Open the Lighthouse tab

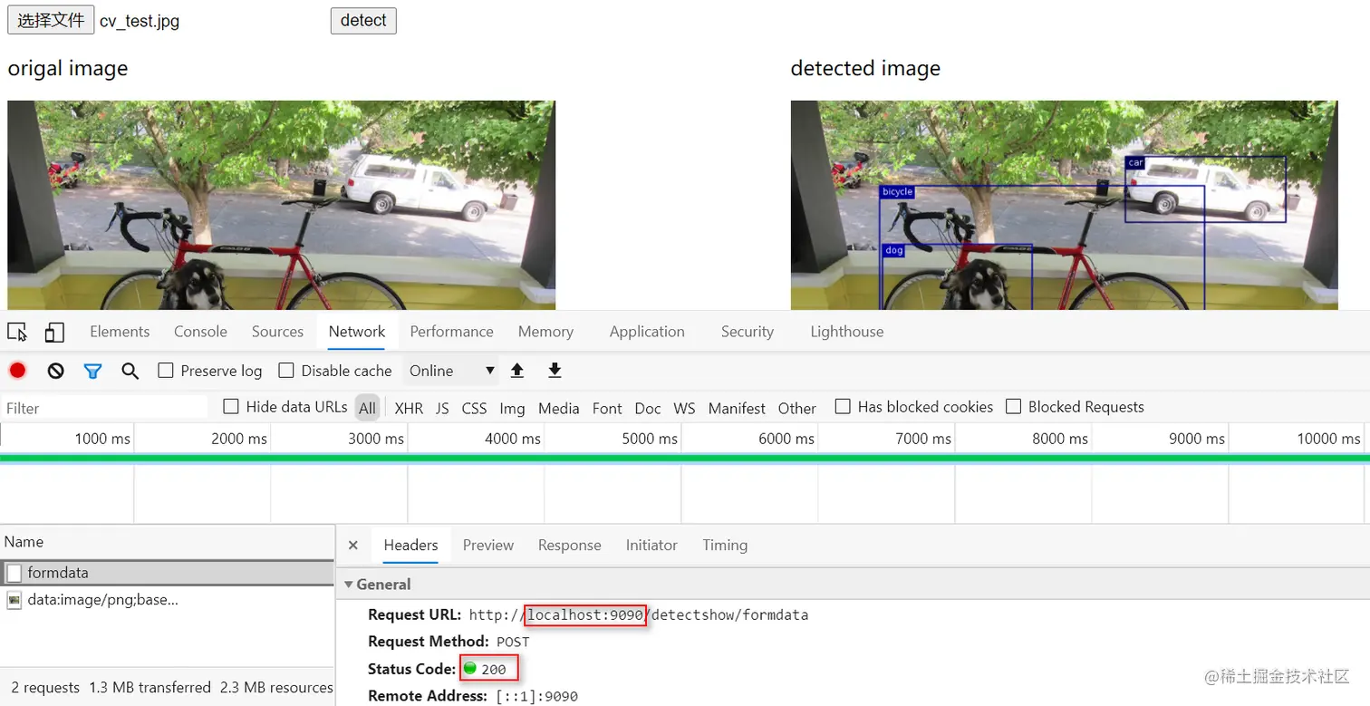[847, 332]
